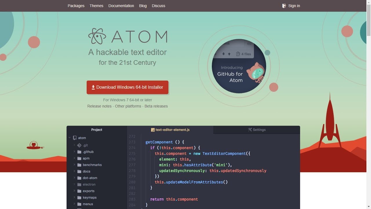Click the 'TextEditorComponent' code text

tap(224, 154)
